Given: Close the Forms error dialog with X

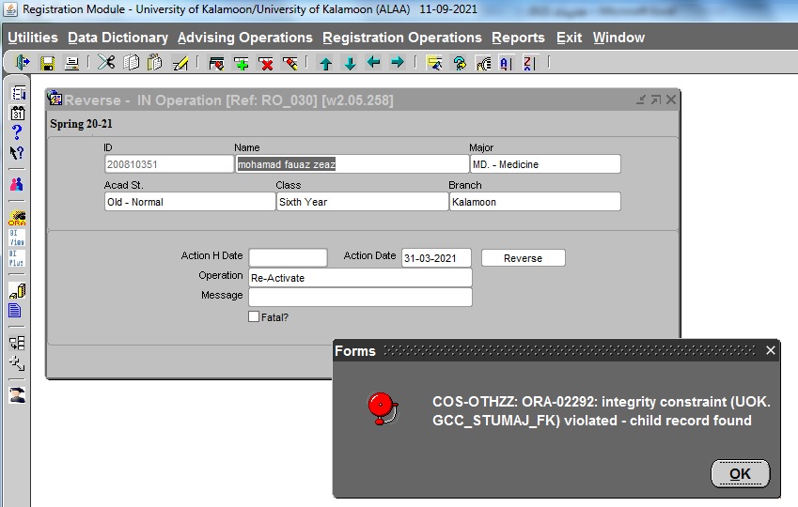Looking at the screenshot, I should pyautogui.click(x=771, y=351).
